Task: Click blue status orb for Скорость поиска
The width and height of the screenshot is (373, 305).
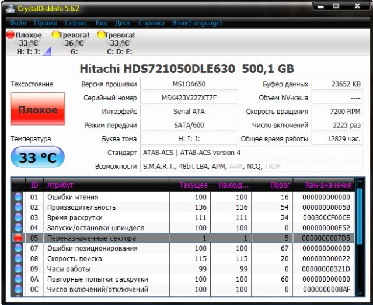Action: click(18, 259)
